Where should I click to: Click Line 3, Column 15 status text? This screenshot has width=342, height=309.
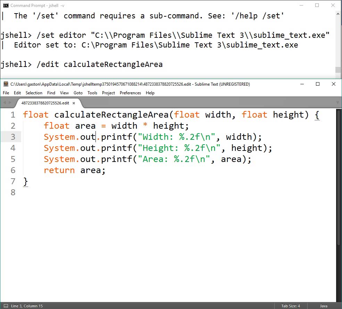(x=27, y=306)
